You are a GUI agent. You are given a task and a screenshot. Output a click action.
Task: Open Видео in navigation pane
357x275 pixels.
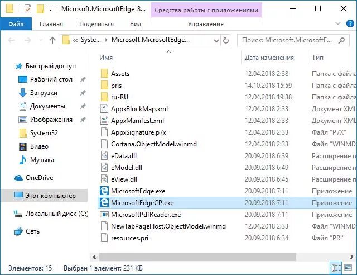[x=39, y=146]
